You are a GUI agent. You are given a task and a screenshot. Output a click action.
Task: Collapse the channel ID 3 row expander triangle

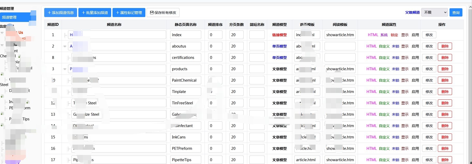[x=65, y=69]
